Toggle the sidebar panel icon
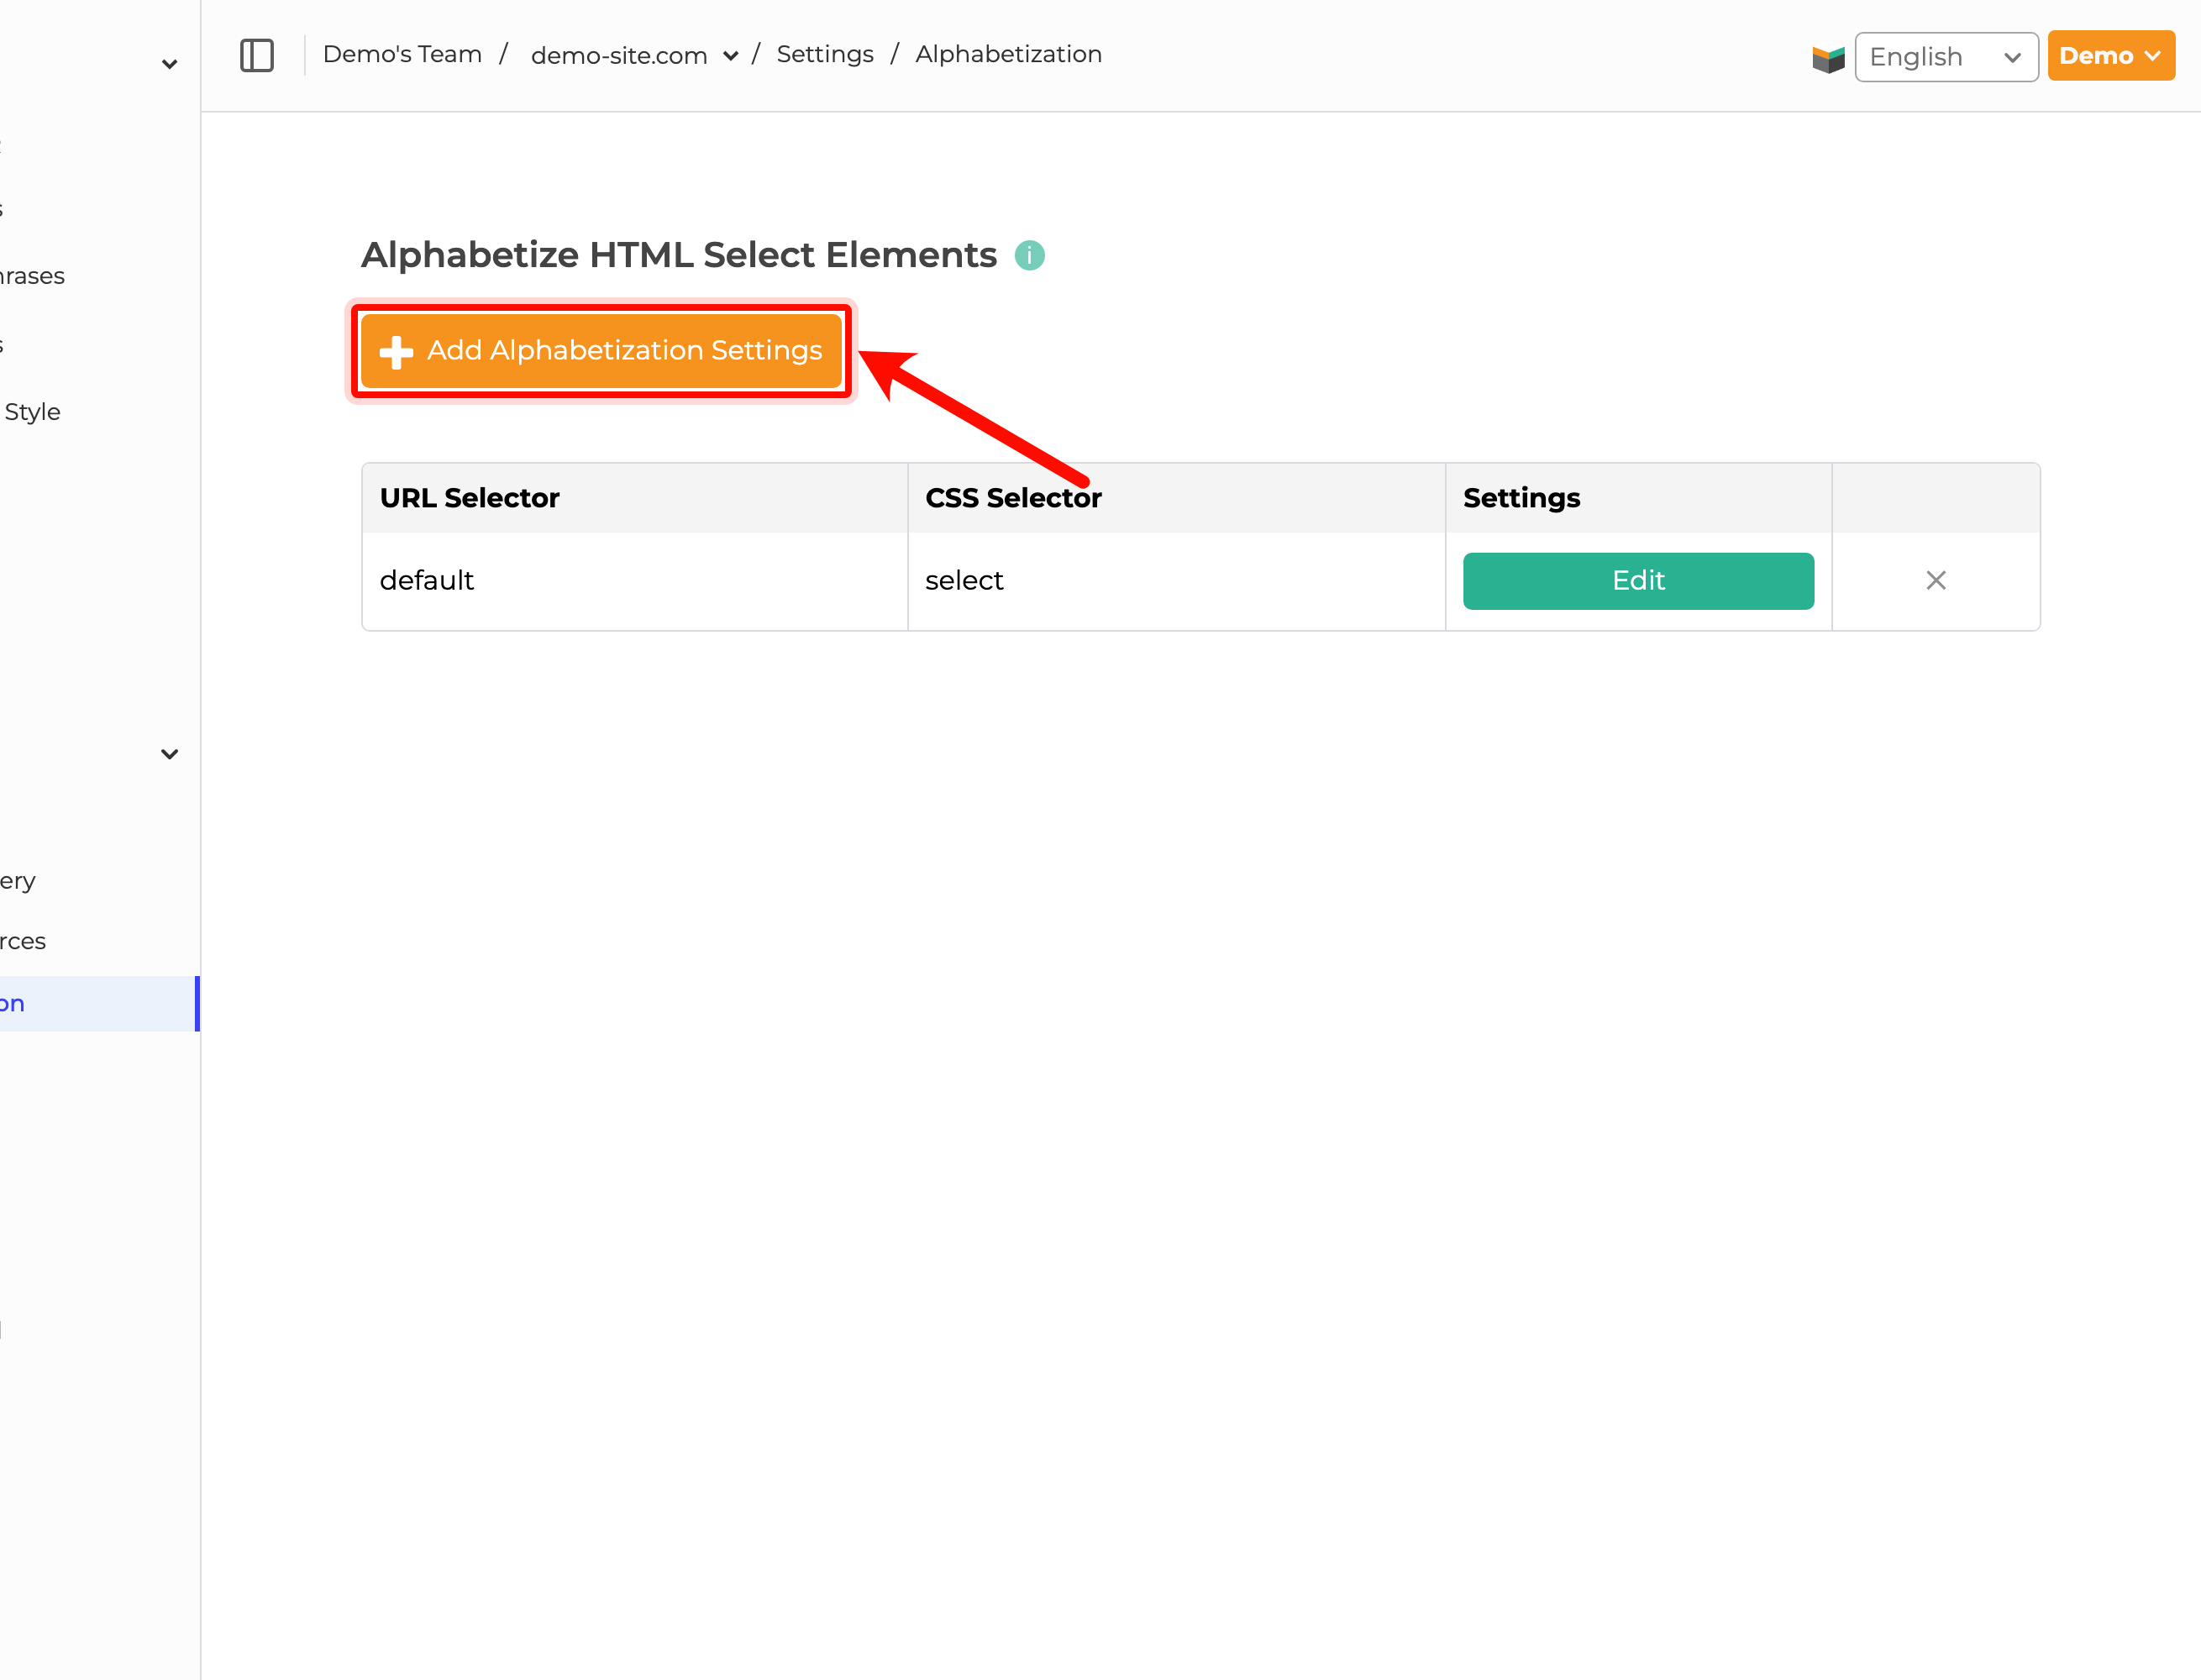 coord(257,55)
